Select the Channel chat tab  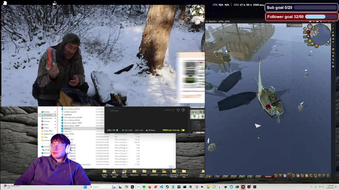coord(242,177)
